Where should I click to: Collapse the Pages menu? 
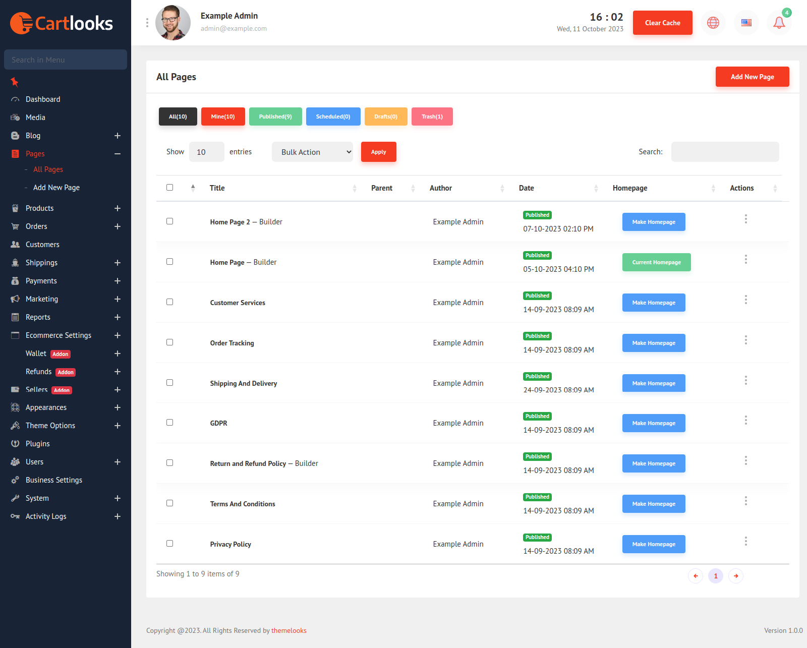[118, 154]
